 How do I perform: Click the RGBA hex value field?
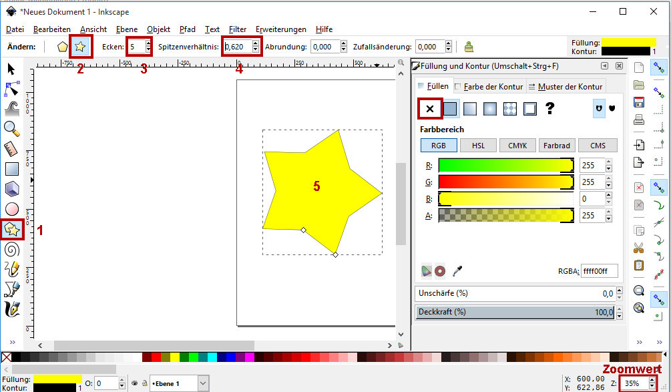click(599, 271)
